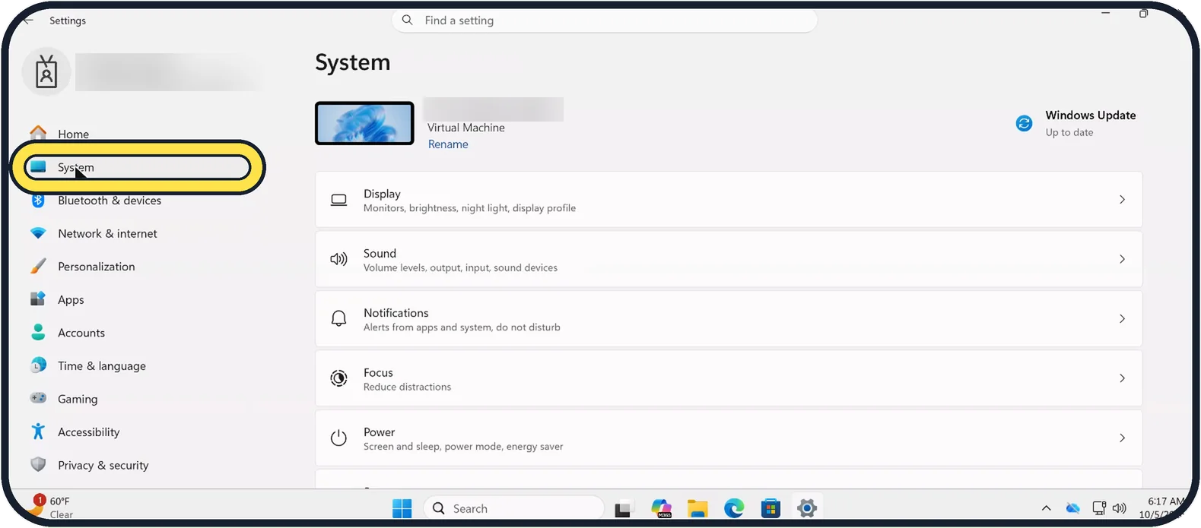Click the network display tray icon
1201x528 pixels.
point(1098,508)
